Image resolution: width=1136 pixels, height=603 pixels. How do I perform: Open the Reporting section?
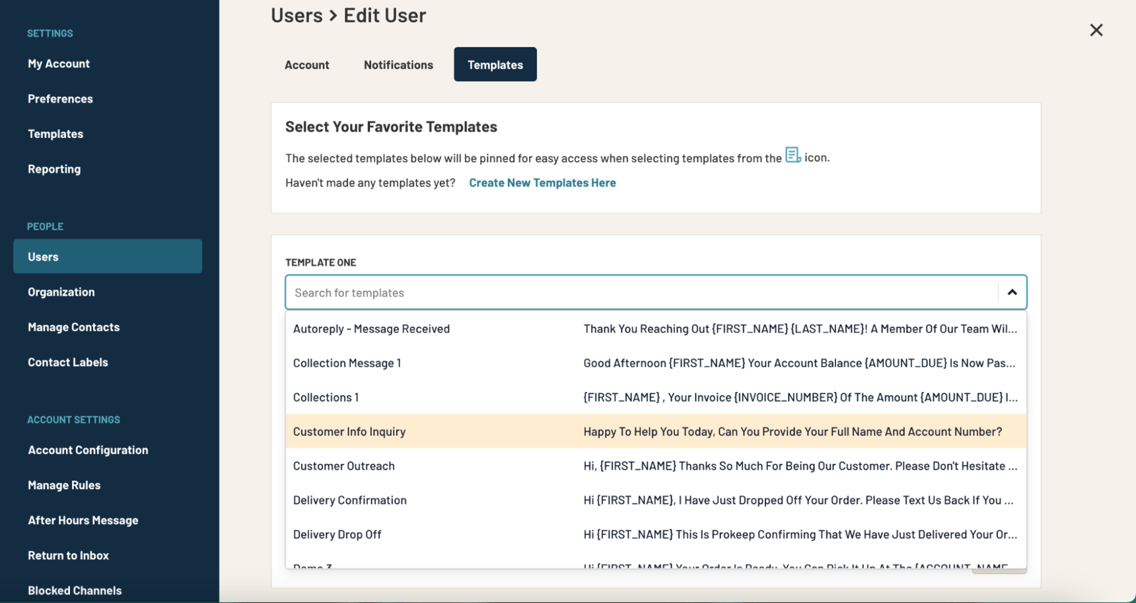pyautogui.click(x=54, y=168)
